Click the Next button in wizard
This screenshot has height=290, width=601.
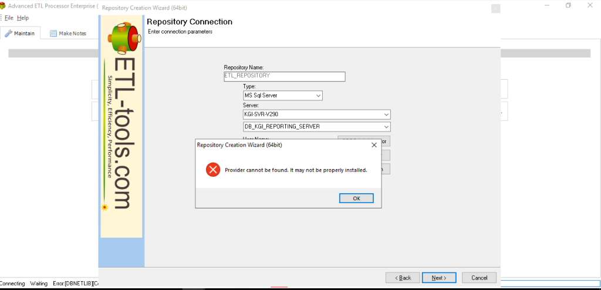pyautogui.click(x=439, y=278)
